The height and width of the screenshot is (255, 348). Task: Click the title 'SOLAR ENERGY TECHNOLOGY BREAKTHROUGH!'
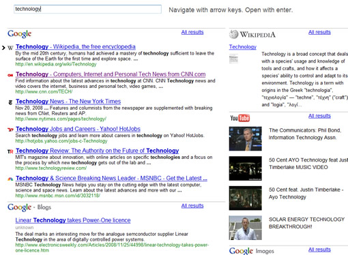pos(306,223)
